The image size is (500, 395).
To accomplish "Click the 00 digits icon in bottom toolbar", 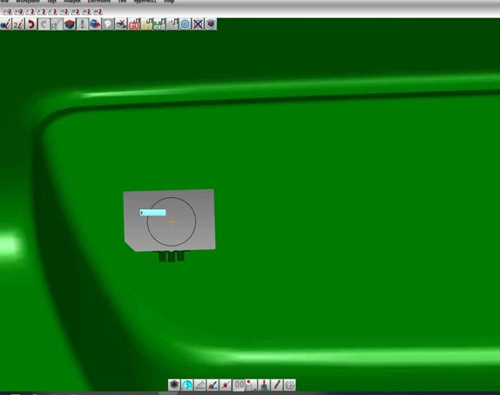I will [x=239, y=385].
